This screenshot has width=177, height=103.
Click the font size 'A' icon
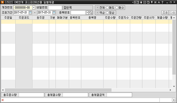[159, 2]
